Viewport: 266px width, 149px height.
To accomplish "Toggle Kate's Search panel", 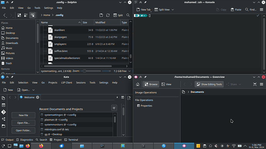I will (41, 140).
